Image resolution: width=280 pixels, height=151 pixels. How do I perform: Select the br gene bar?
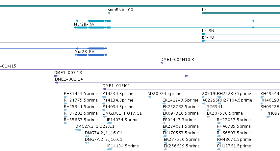(241, 13)
